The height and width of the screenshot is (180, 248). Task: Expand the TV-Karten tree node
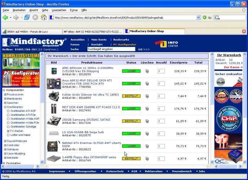pos(8,131)
